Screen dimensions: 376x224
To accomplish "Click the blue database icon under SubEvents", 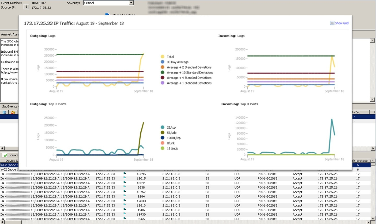I will point(4,112).
